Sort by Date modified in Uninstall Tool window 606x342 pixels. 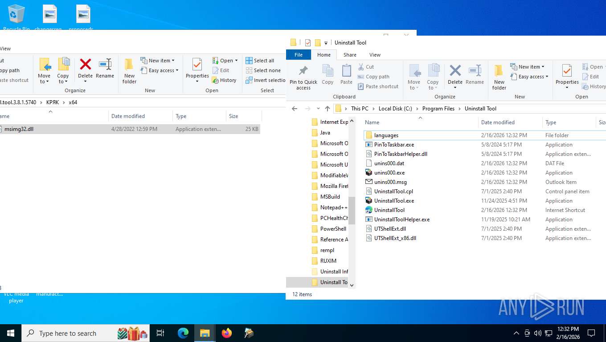[510, 122]
